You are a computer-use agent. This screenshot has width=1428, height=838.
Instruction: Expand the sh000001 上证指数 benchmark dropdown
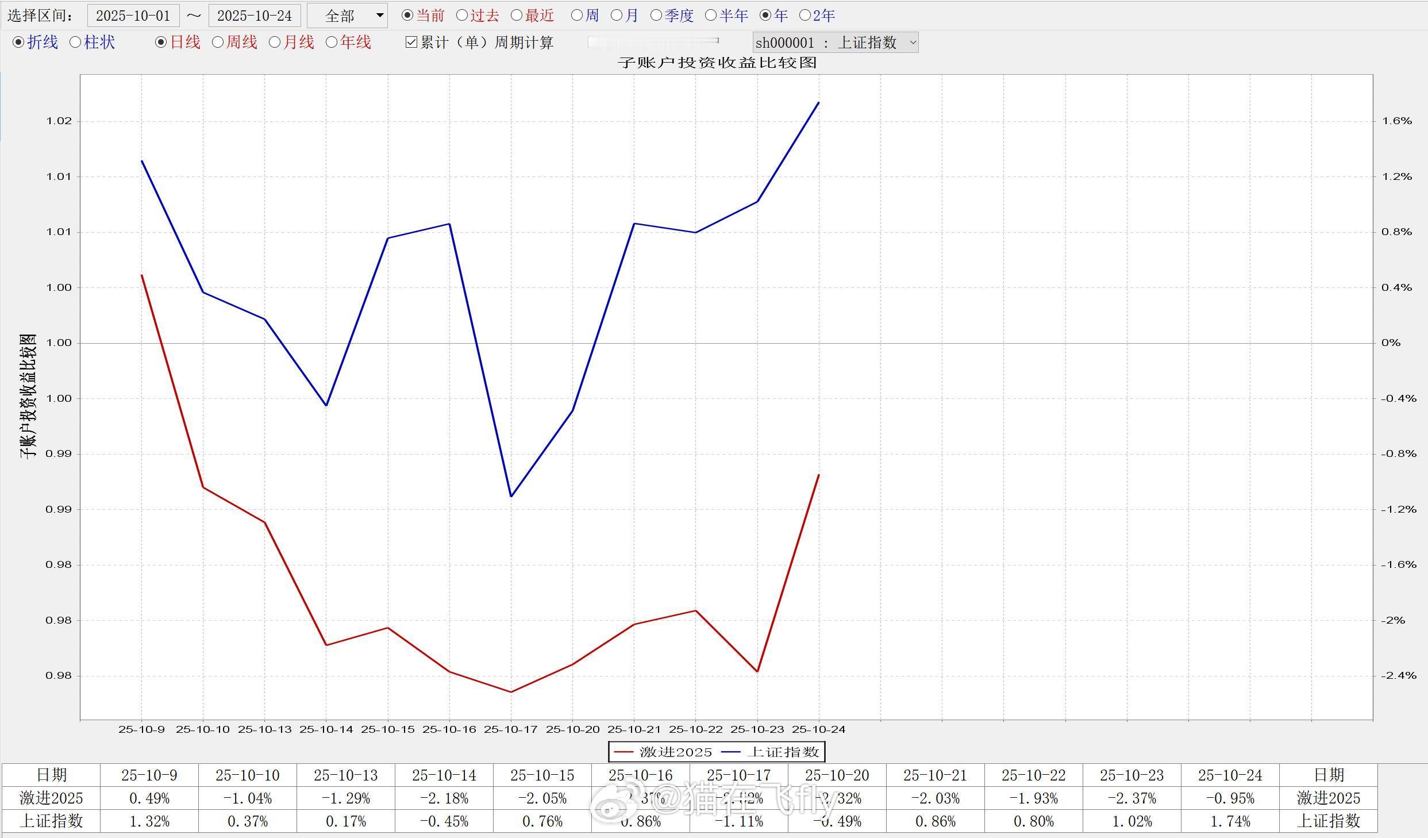tap(835, 43)
